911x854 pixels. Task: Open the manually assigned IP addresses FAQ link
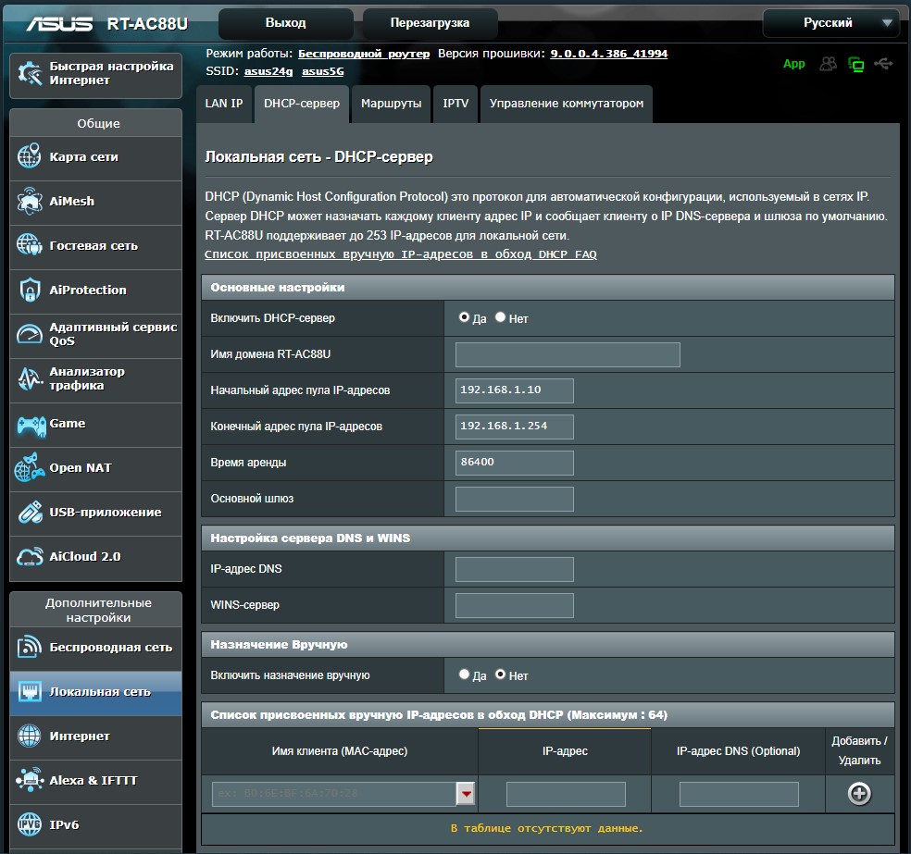click(400, 254)
